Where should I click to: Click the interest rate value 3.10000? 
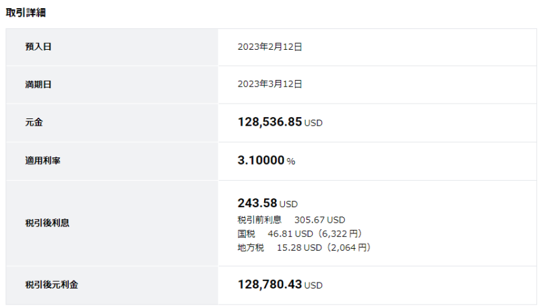click(261, 161)
